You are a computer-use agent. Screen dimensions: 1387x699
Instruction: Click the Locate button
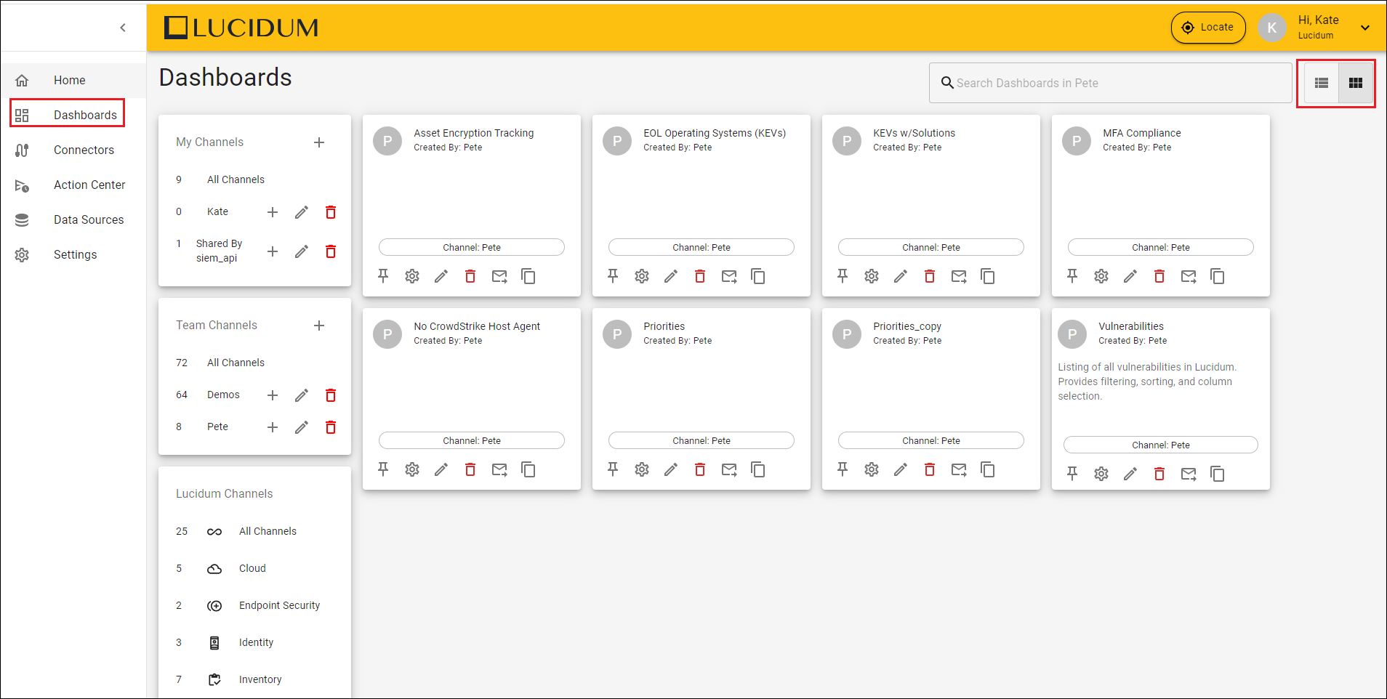pos(1208,28)
